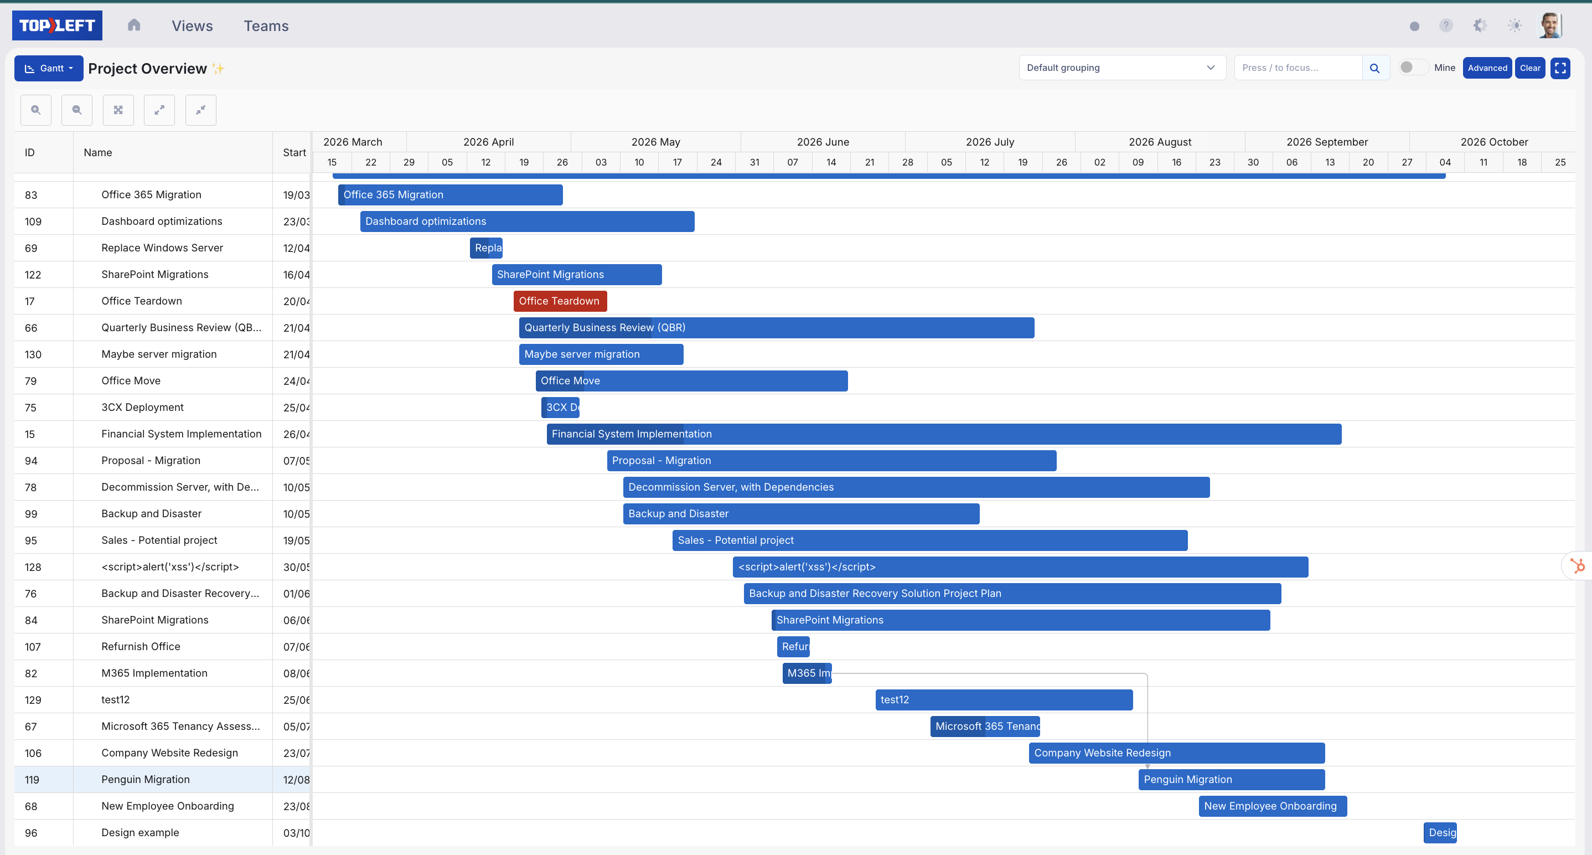
Task: Select the Sales - Potential project row name
Action: [x=159, y=540]
